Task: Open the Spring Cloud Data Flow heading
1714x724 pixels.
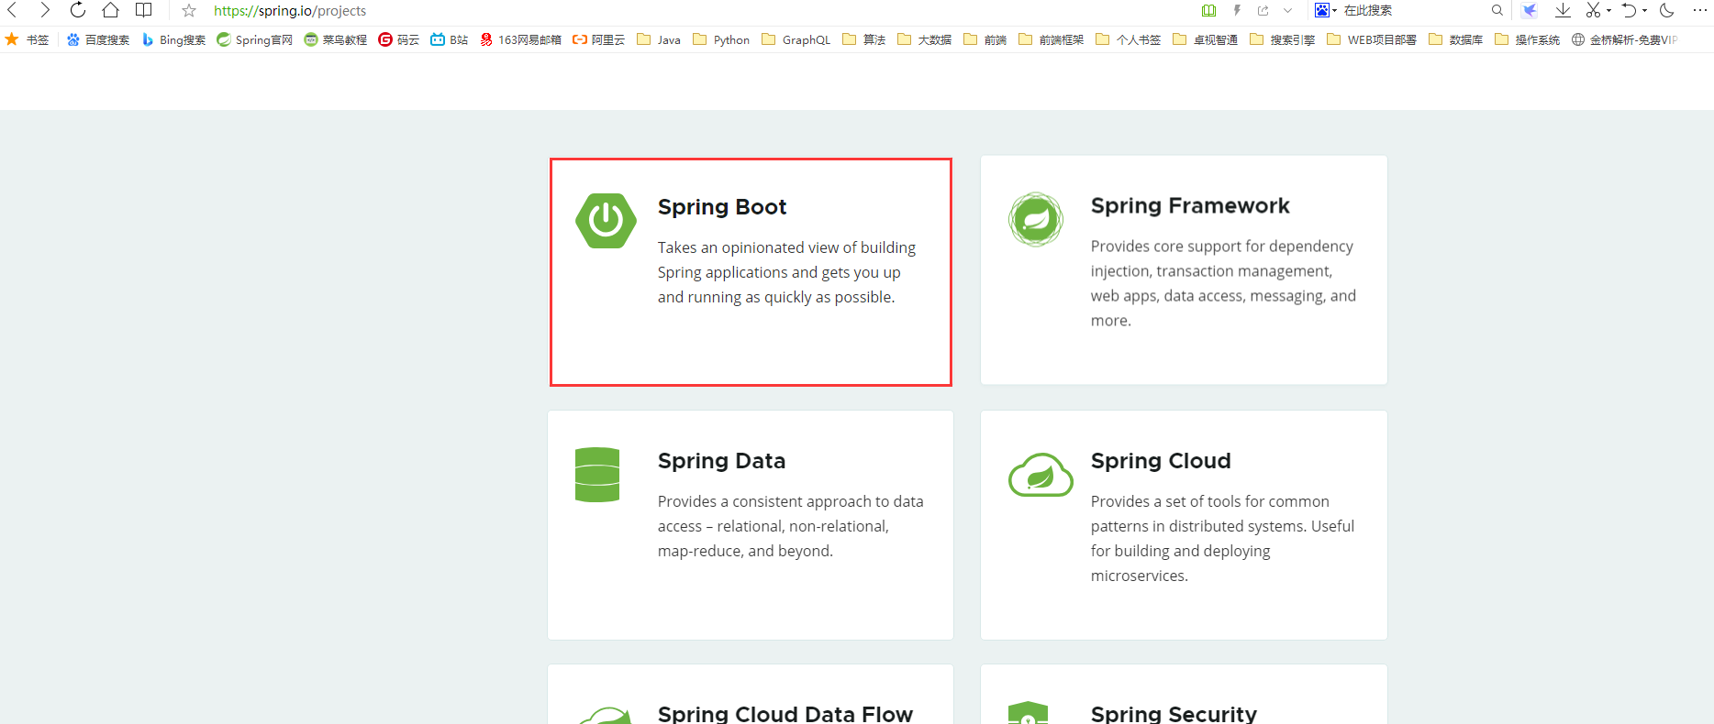Action: click(x=785, y=713)
